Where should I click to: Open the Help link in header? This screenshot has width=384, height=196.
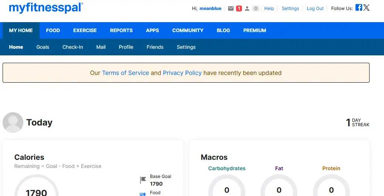click(269, 8)
